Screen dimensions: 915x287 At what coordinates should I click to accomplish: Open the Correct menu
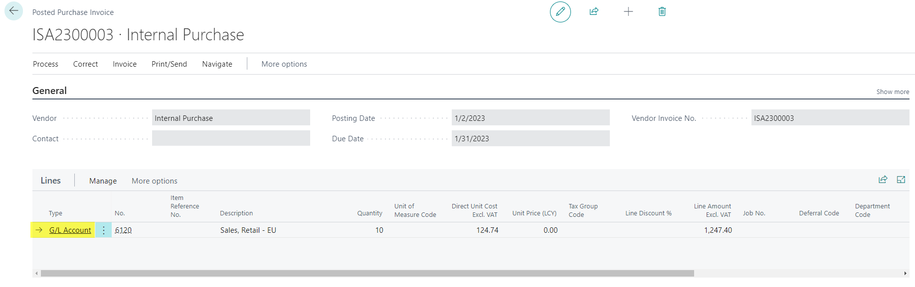[85, 64]
